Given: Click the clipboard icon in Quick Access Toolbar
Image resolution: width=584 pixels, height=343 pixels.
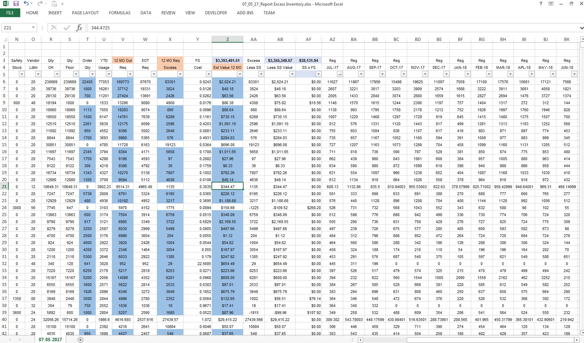Looking at the screenshot, I should pos(55,4).
